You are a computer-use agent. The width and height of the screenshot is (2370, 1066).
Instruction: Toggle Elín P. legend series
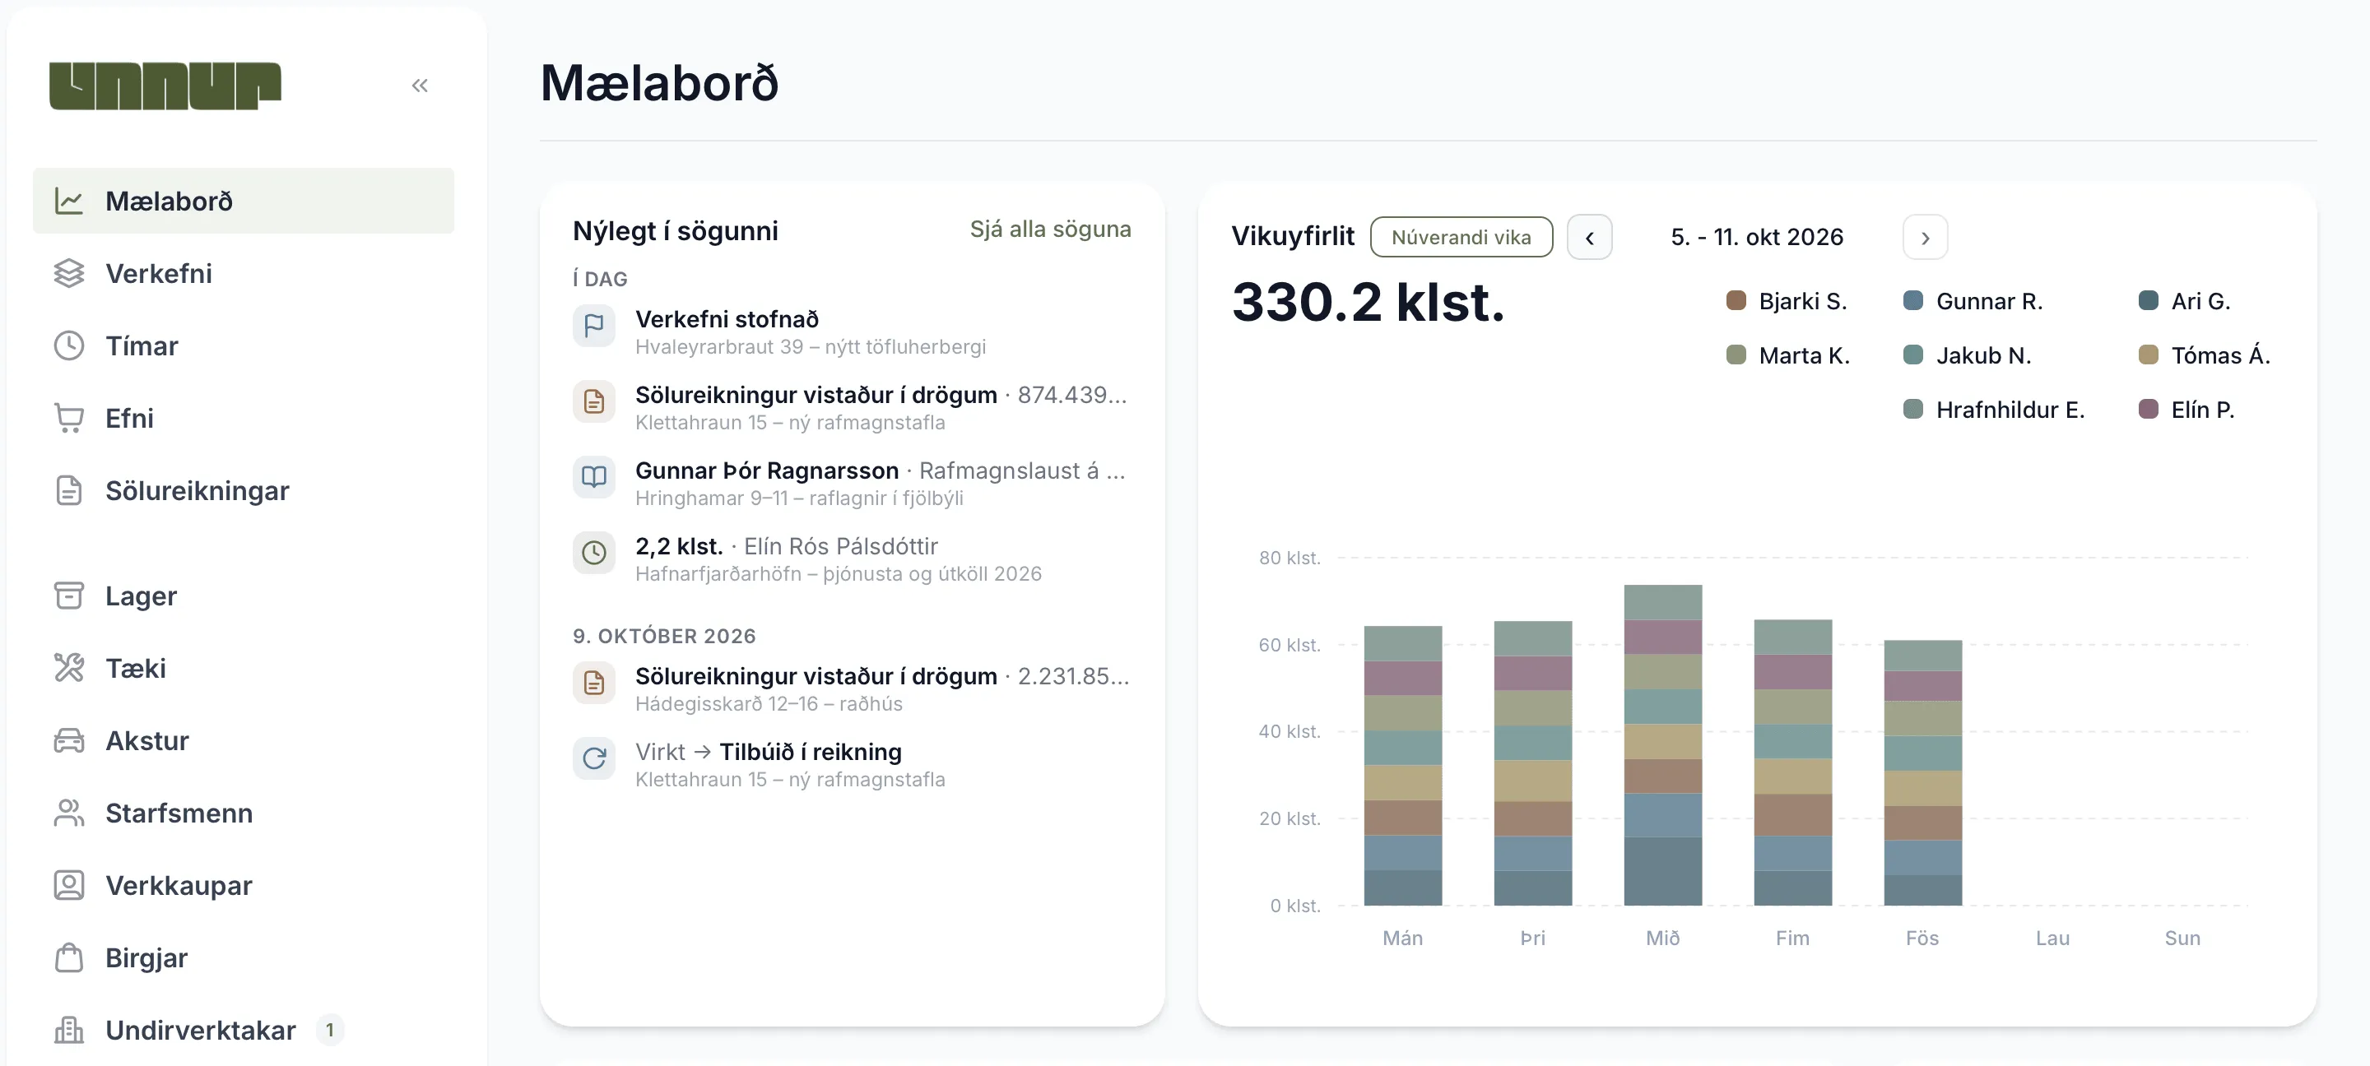pos(2186,410)
